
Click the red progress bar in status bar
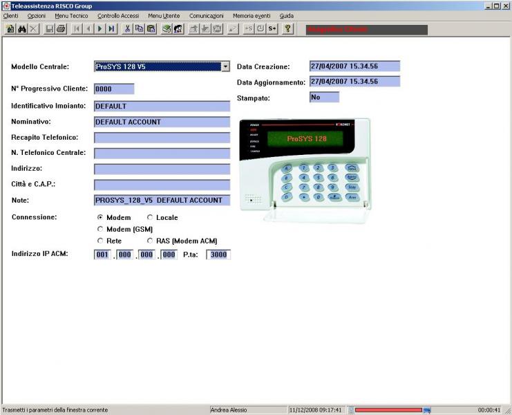coord(388,410)
